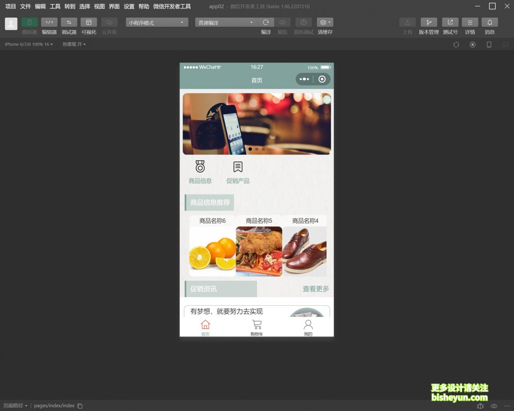Open the 编辑 menu
514x411 pixels.
tap(40, 7)
